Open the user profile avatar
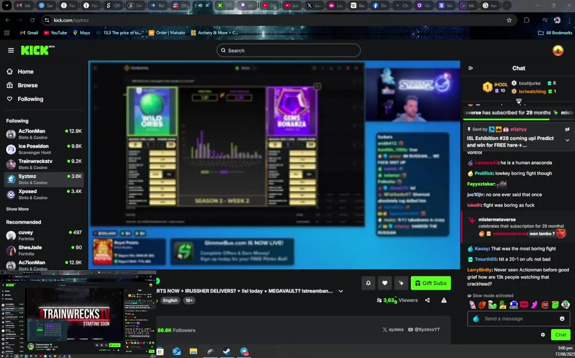Image resolution: width=575 pixels, height=358 pixels. (x=558, y=50)
